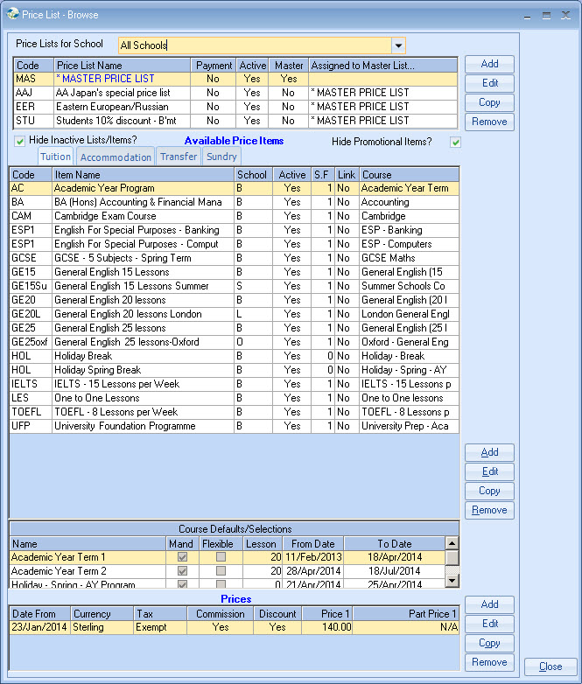Click Add button beside price lists
The height and width of the screenshot is (684, 582).
tap(489, 64)
